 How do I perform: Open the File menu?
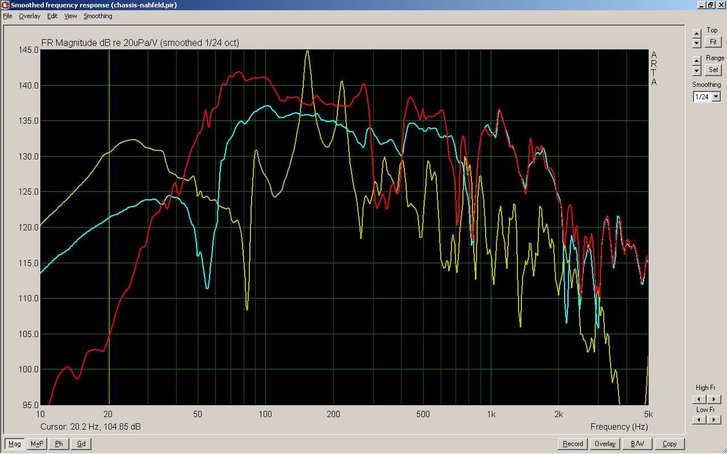pyautogui.click(x=7, y=16)
